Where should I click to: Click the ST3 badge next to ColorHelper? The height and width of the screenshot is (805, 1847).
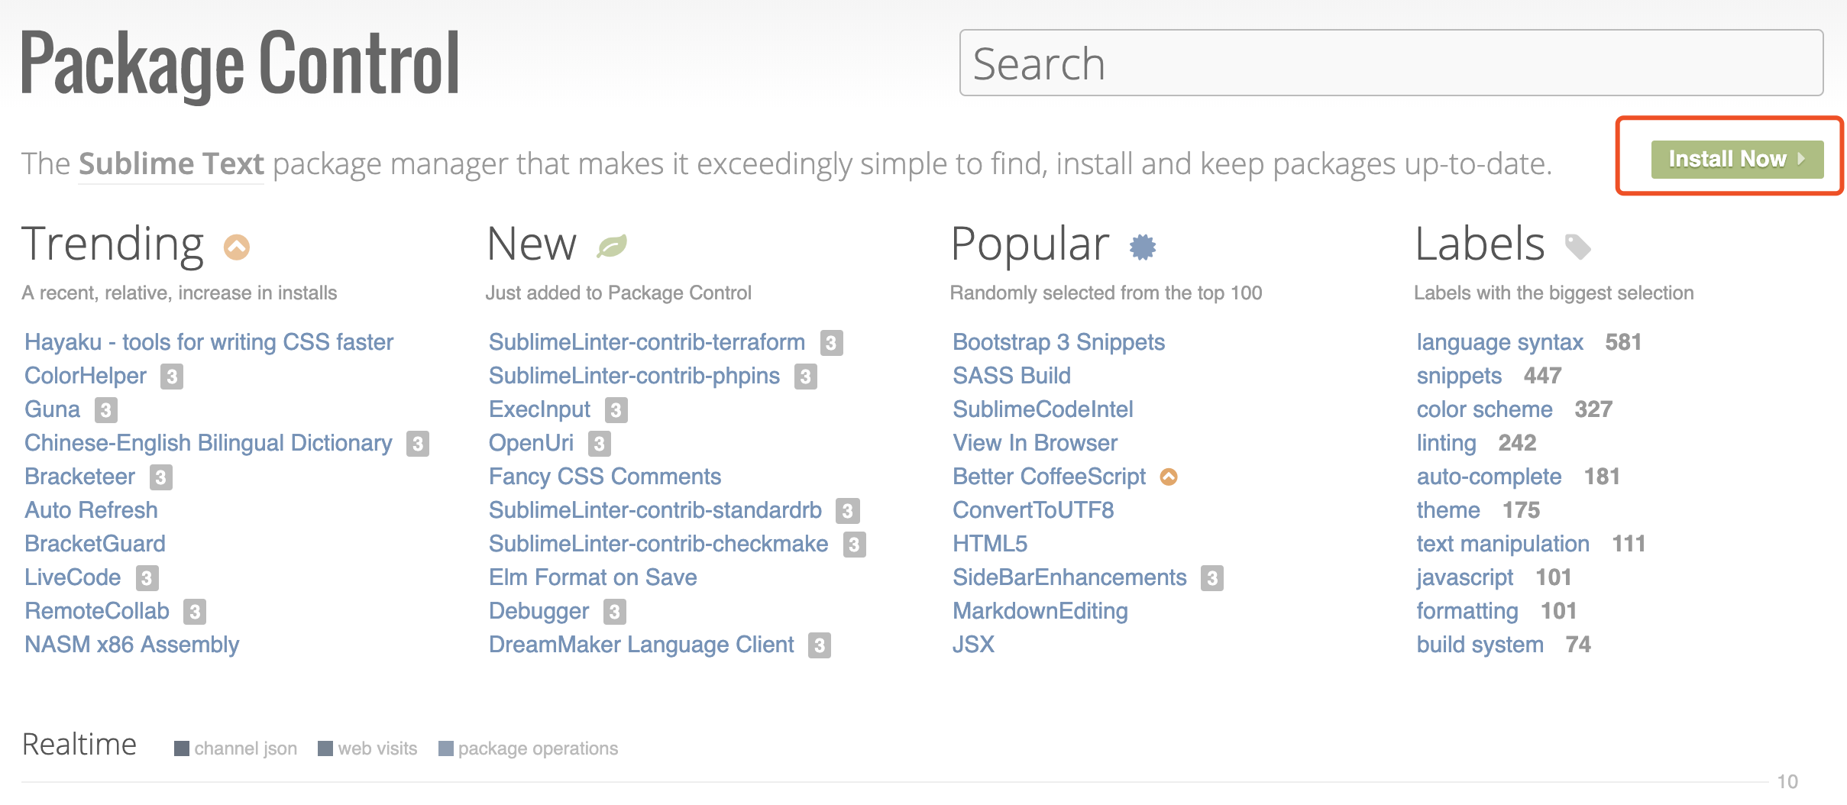coord(172,377)
